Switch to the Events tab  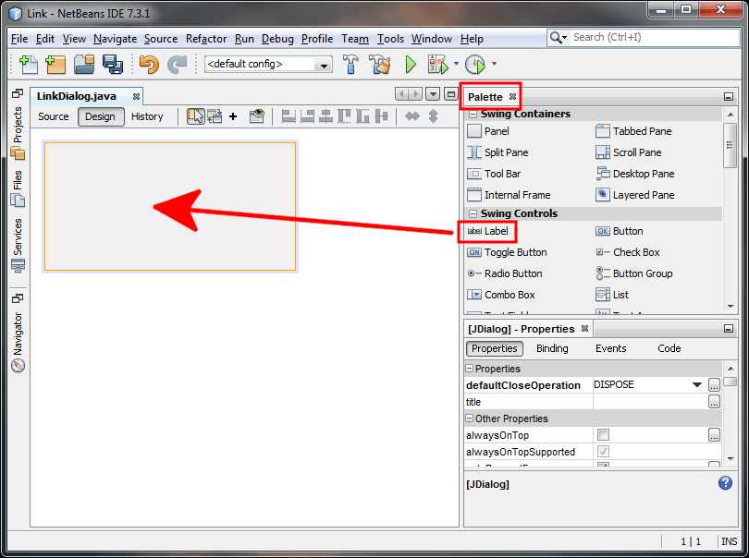[610, 348]
